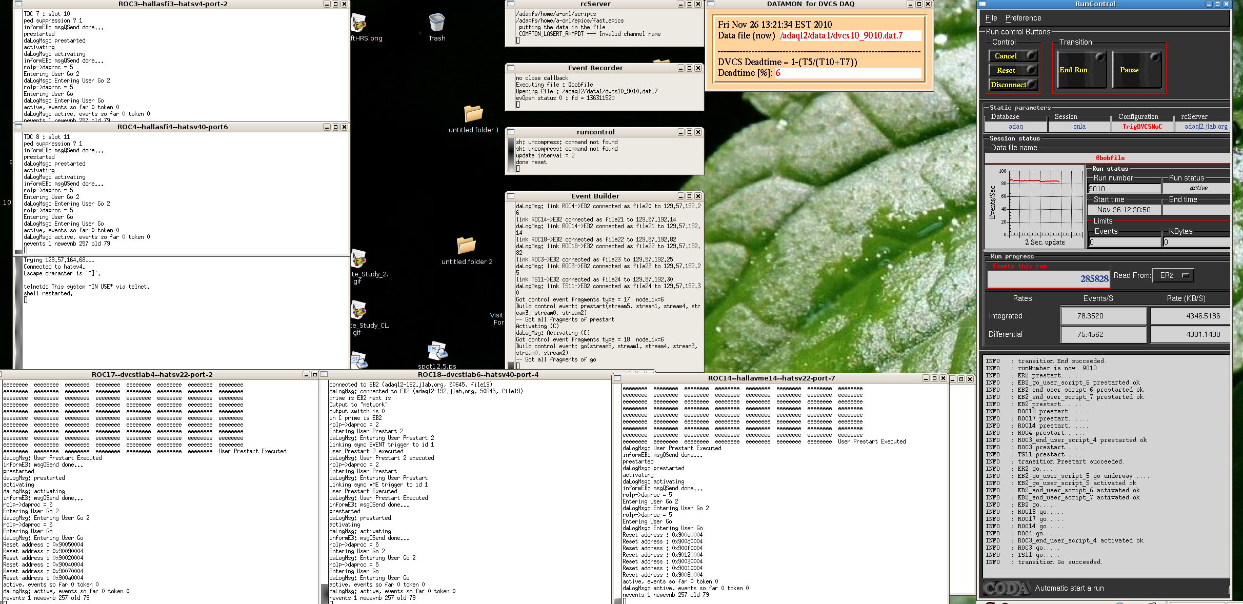Click the runcontrol terminal scrollbar
Viewport: 1243px width, 604px height.
(510, 155)
